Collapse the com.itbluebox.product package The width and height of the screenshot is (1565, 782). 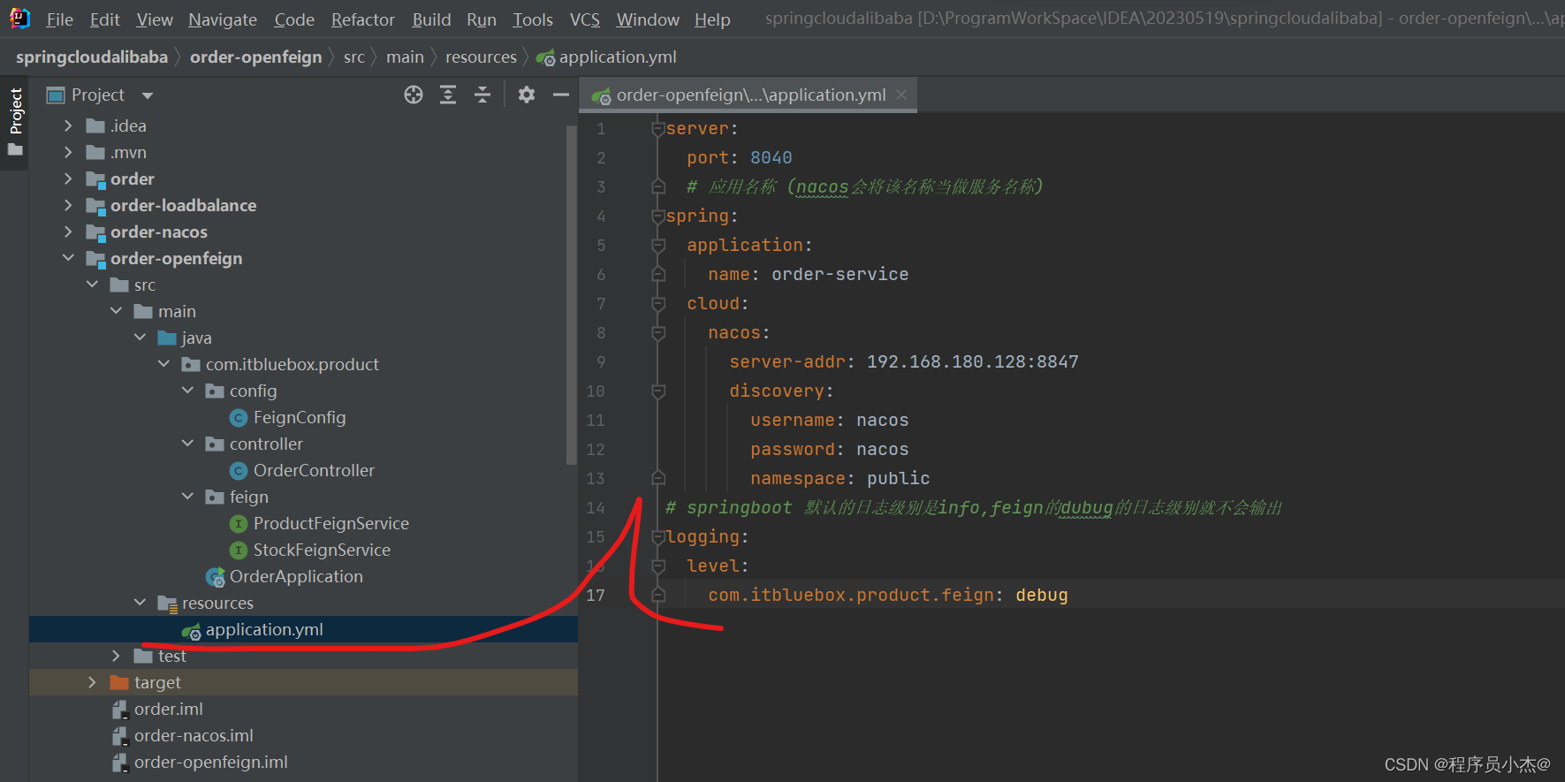pos(164,364)
